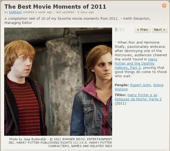170x151 pixels.
Task: Click the 'last updated - 5 days ago' text
Action: 75,12
